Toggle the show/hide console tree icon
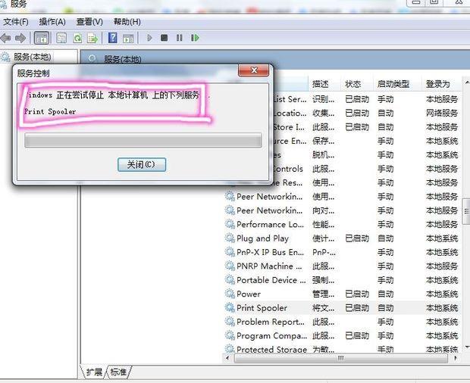Screen dimensions: 470x383 click(x=42, y=38)
